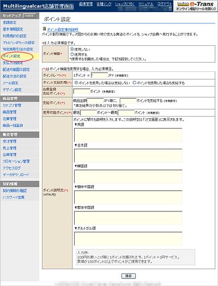
Task: Open メール設定 in the sidebar
Action: [10, 83]
